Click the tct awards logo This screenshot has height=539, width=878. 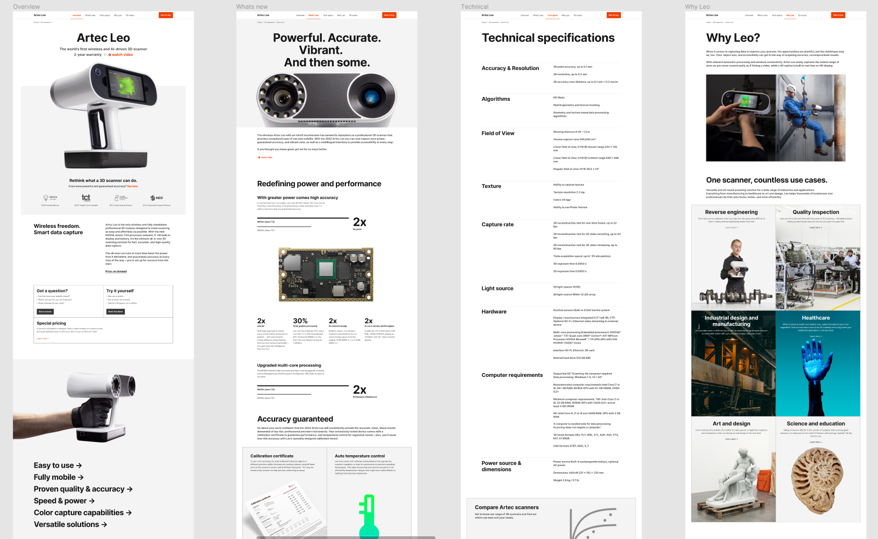86,198
